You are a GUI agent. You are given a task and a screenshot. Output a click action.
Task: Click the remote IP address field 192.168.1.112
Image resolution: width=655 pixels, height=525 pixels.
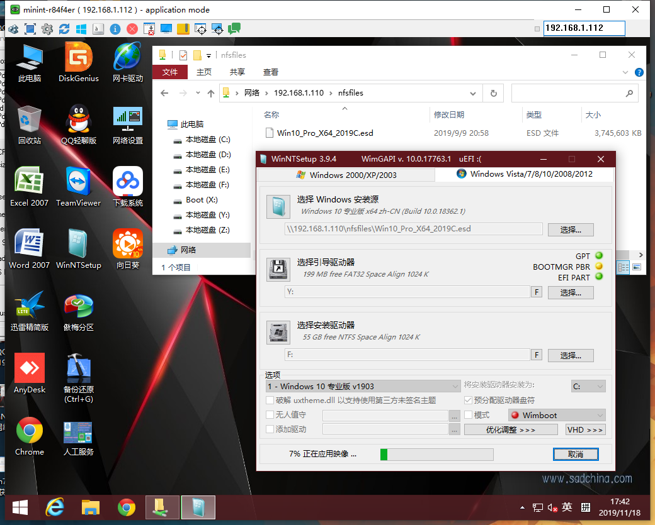(x=584, y=28)
